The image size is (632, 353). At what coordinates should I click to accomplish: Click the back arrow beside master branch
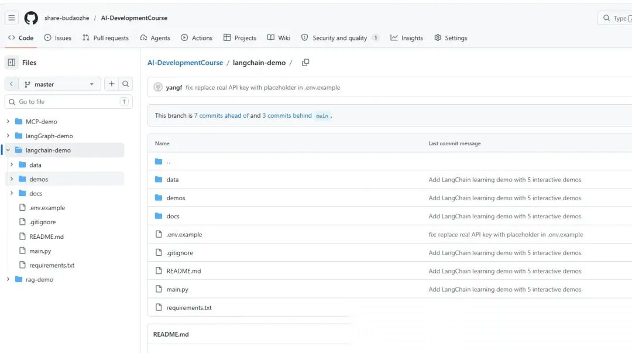(11, 84)
